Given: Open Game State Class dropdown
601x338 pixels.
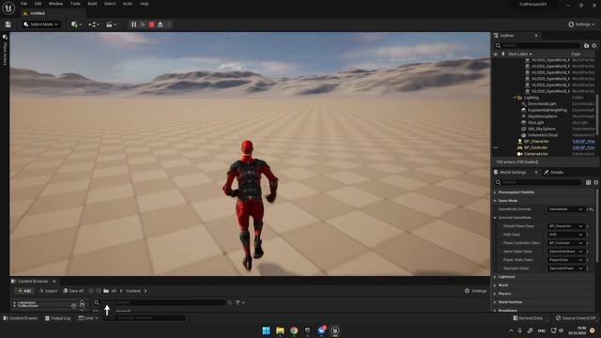Looking at the screenshot, I should pyautogui.click(x=565, y=252).
